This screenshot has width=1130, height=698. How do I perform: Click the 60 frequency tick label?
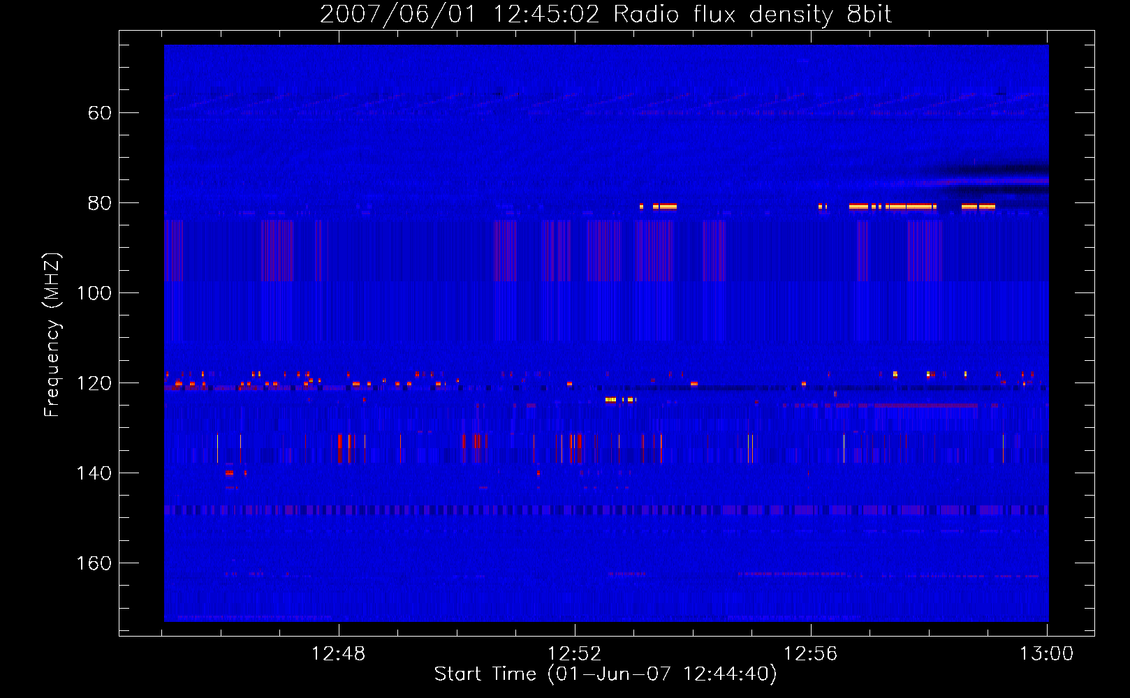(x=100, y=113)
